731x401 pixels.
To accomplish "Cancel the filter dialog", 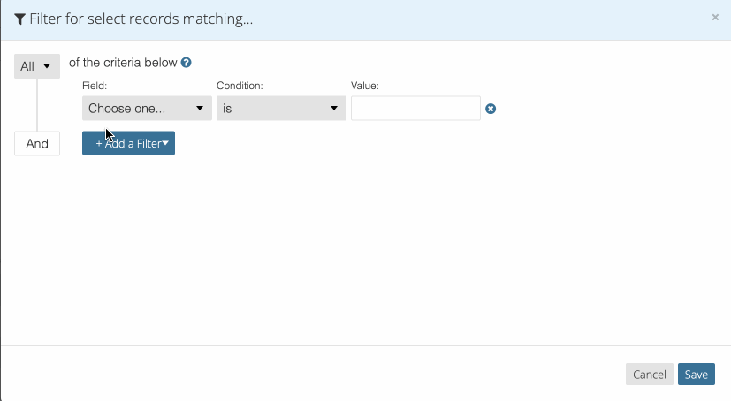I will click(x=649, y=375).
